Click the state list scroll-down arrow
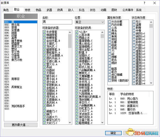Image resolution: width=160 pixels, height=137 pixels. 151,83
